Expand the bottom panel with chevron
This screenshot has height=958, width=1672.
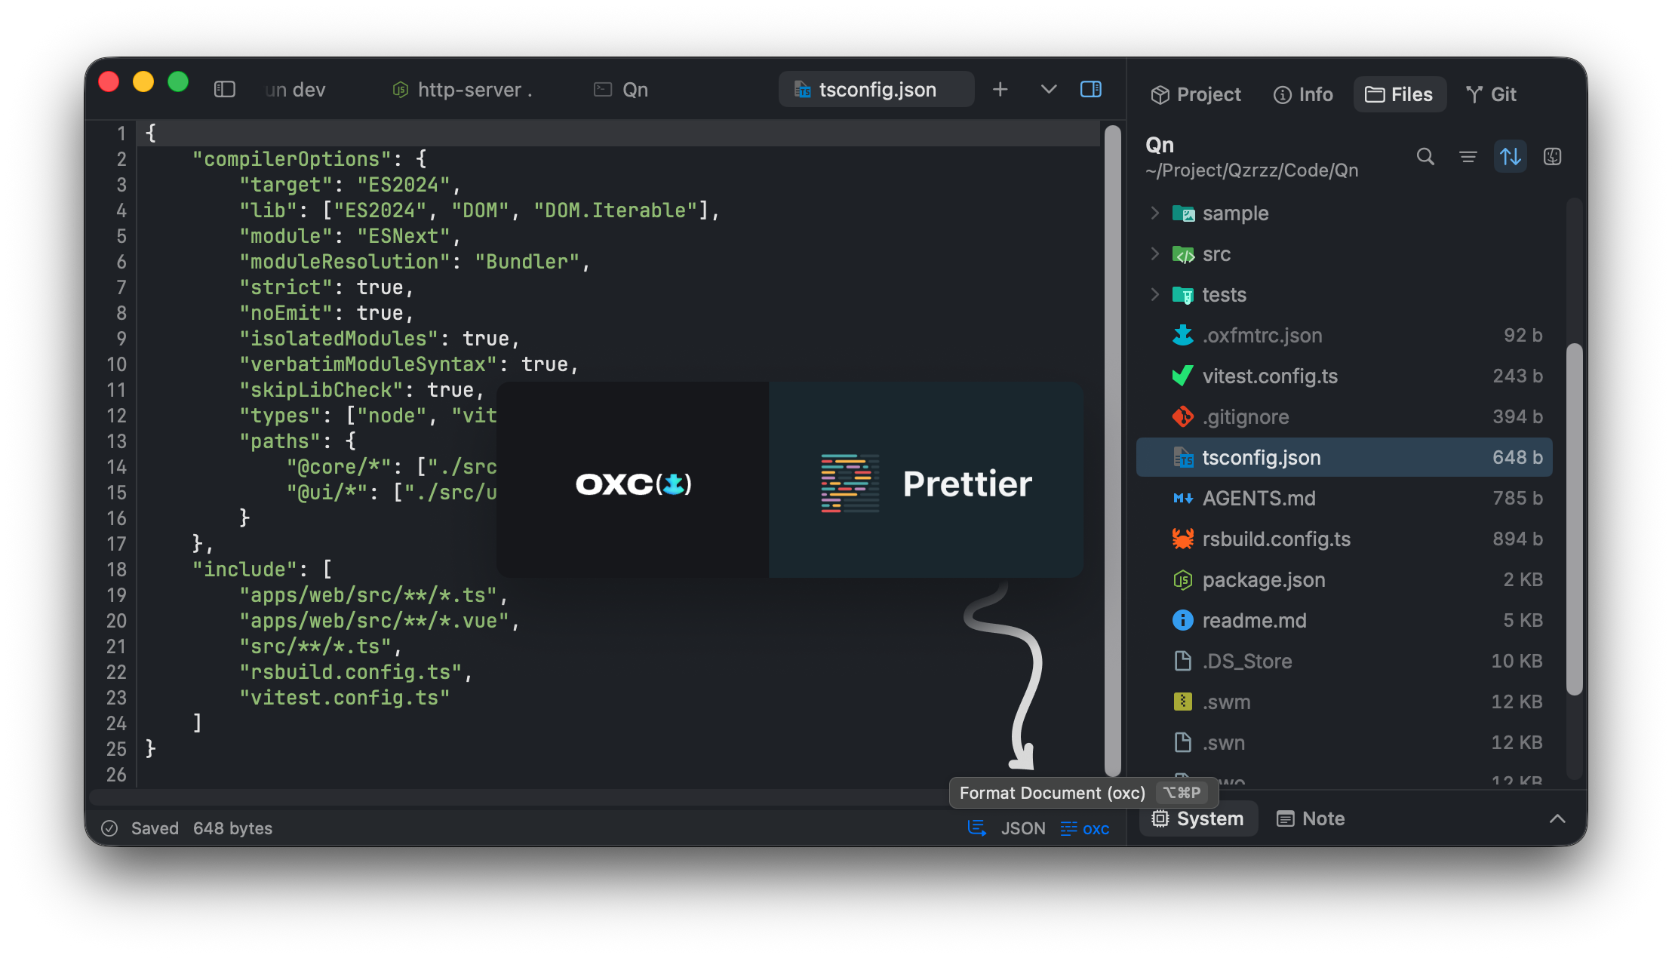point(1557,818)
